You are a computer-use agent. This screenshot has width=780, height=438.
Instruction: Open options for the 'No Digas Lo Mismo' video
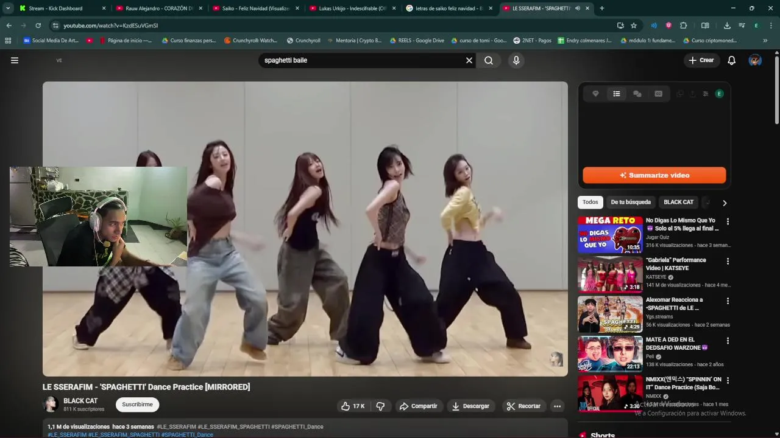pos(728,221)
